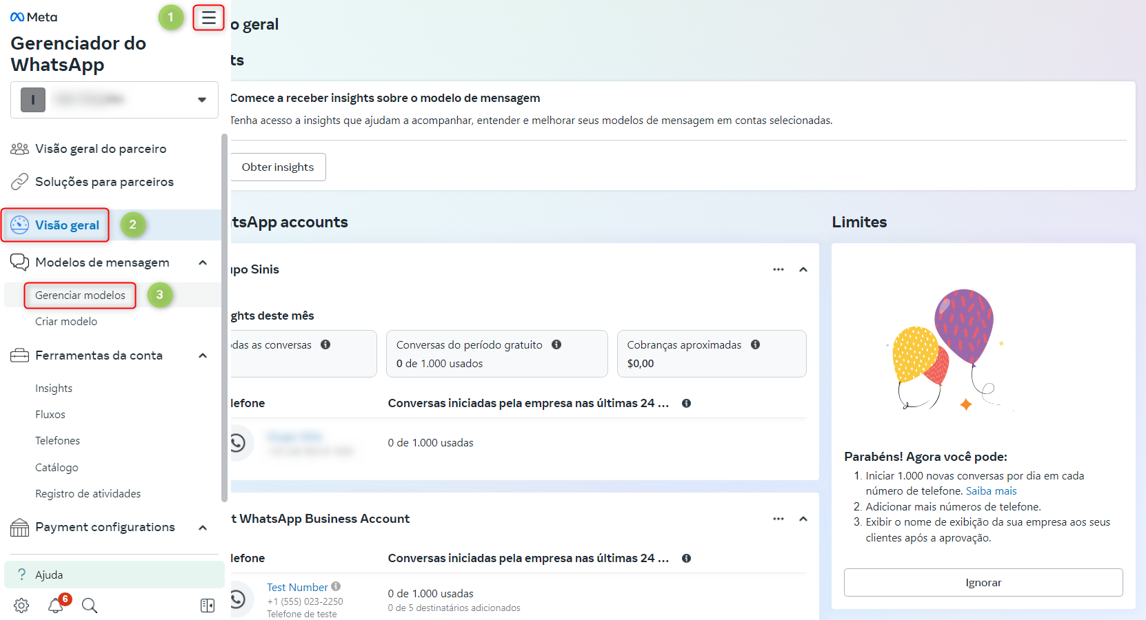Open notifications bell with badge
Viewport: 1146px width, 620px height.
pyautogui.click(x=56, y=606)
